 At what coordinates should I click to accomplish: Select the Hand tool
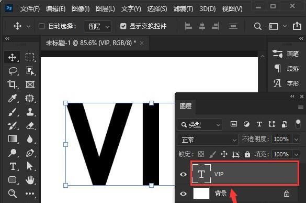pyautogui.click(x=30, y=180)
